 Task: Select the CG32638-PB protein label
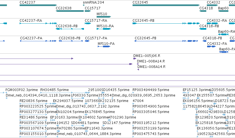point(70,38)
